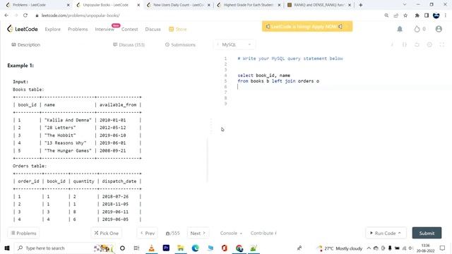Open clock and date in taskbar
The width and height of the screenshot is (452, 254).
point(425,248)
